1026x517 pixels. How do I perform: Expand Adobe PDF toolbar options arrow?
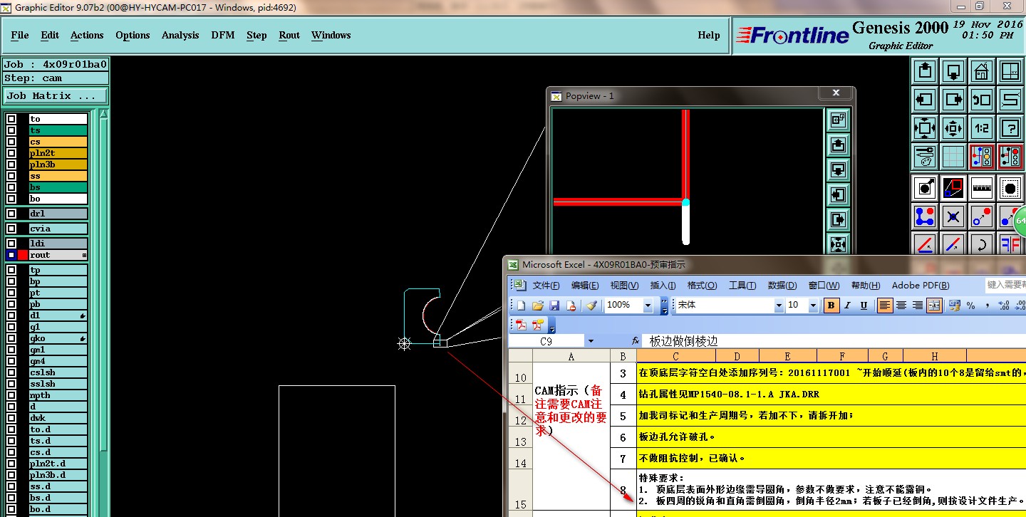click(551, 326)
